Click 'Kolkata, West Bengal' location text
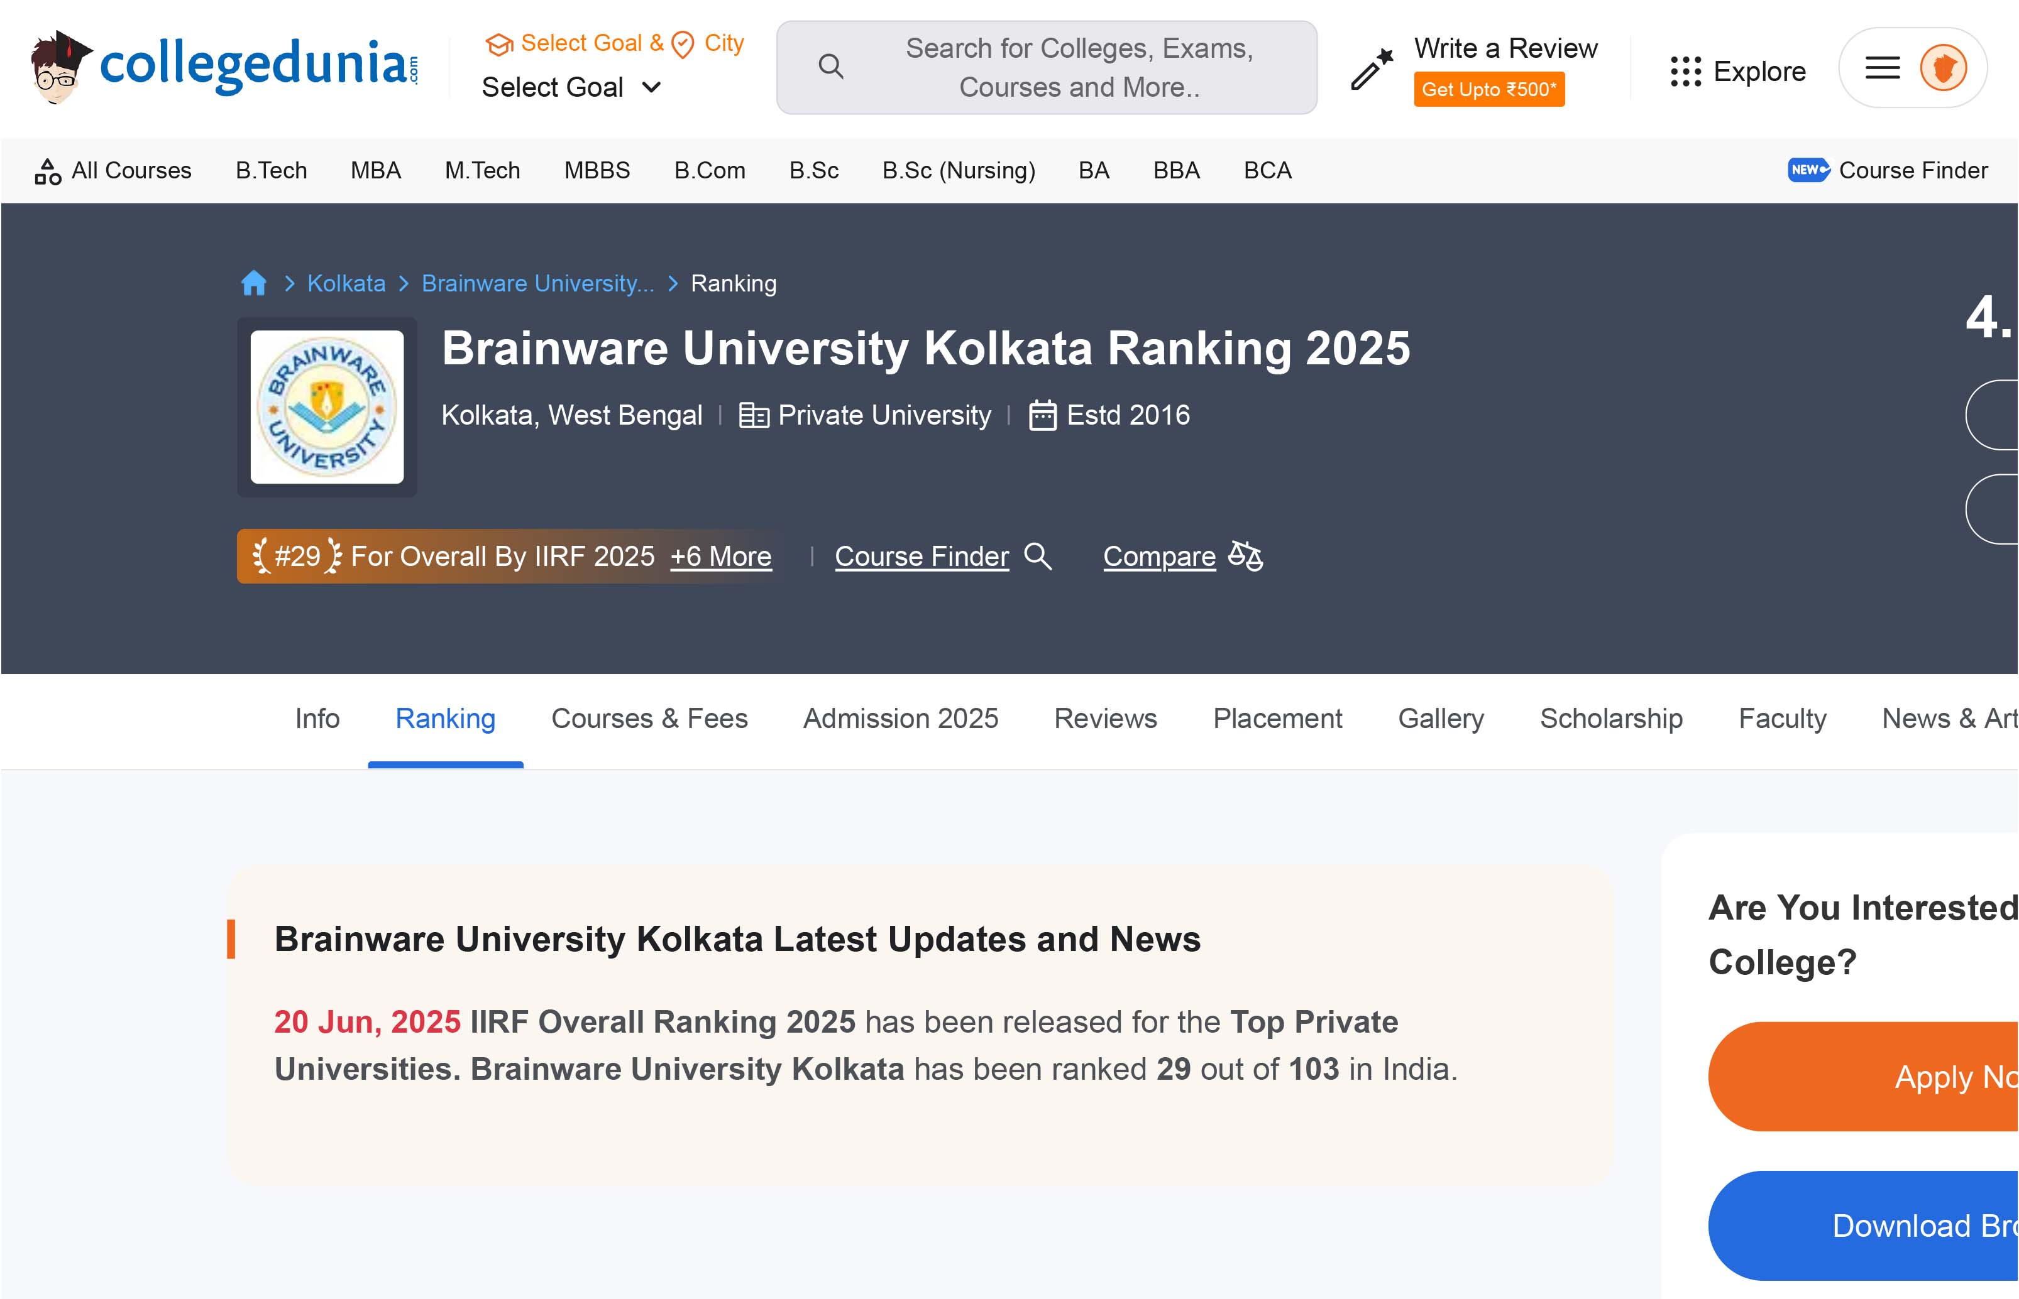This screenshot has height=1299, width=2019. [571, 415]
